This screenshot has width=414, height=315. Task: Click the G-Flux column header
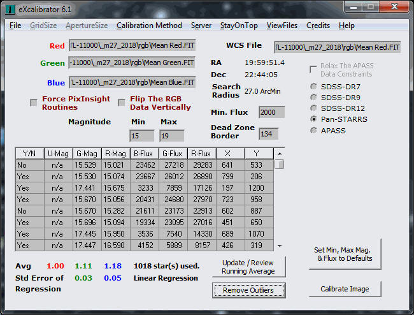(x=173, y=154)
